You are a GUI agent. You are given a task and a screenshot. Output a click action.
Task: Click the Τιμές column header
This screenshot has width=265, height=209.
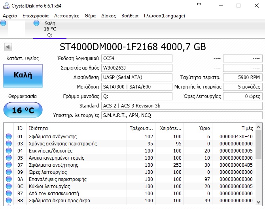(234, 128)
